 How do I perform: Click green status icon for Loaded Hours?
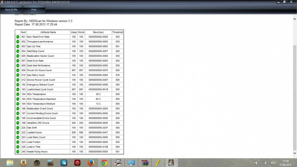pyautogui.click(x=18, y=133)
